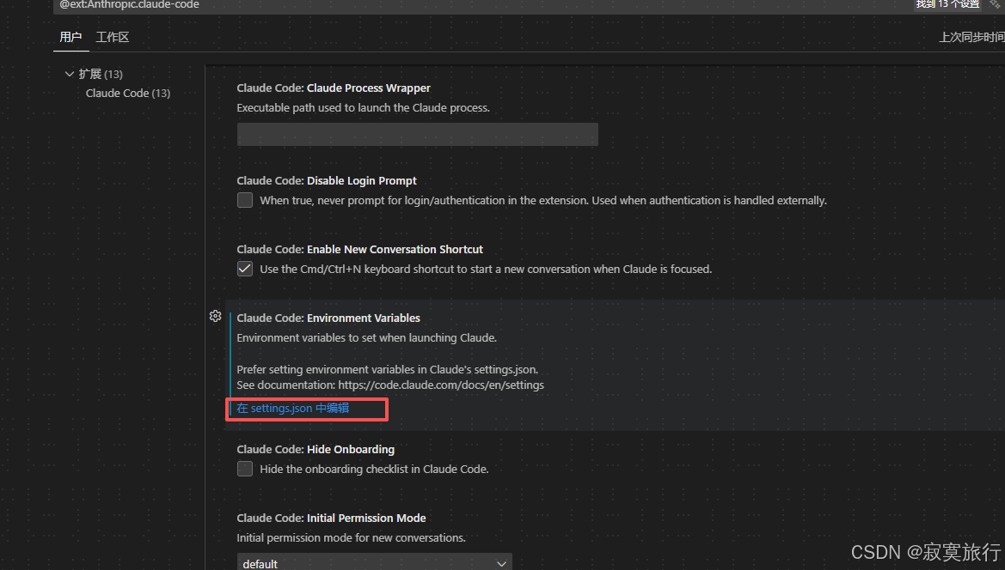This screenshot has height=570, width=1005.
Task: Click Enable New Conversation Shortcut setting title
Action: [x=359, y=250]
